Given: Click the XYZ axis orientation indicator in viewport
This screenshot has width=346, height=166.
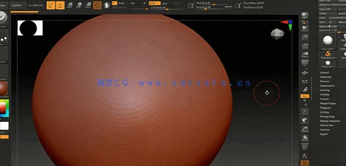Looking at the screenshot, I should coord(287,25).
